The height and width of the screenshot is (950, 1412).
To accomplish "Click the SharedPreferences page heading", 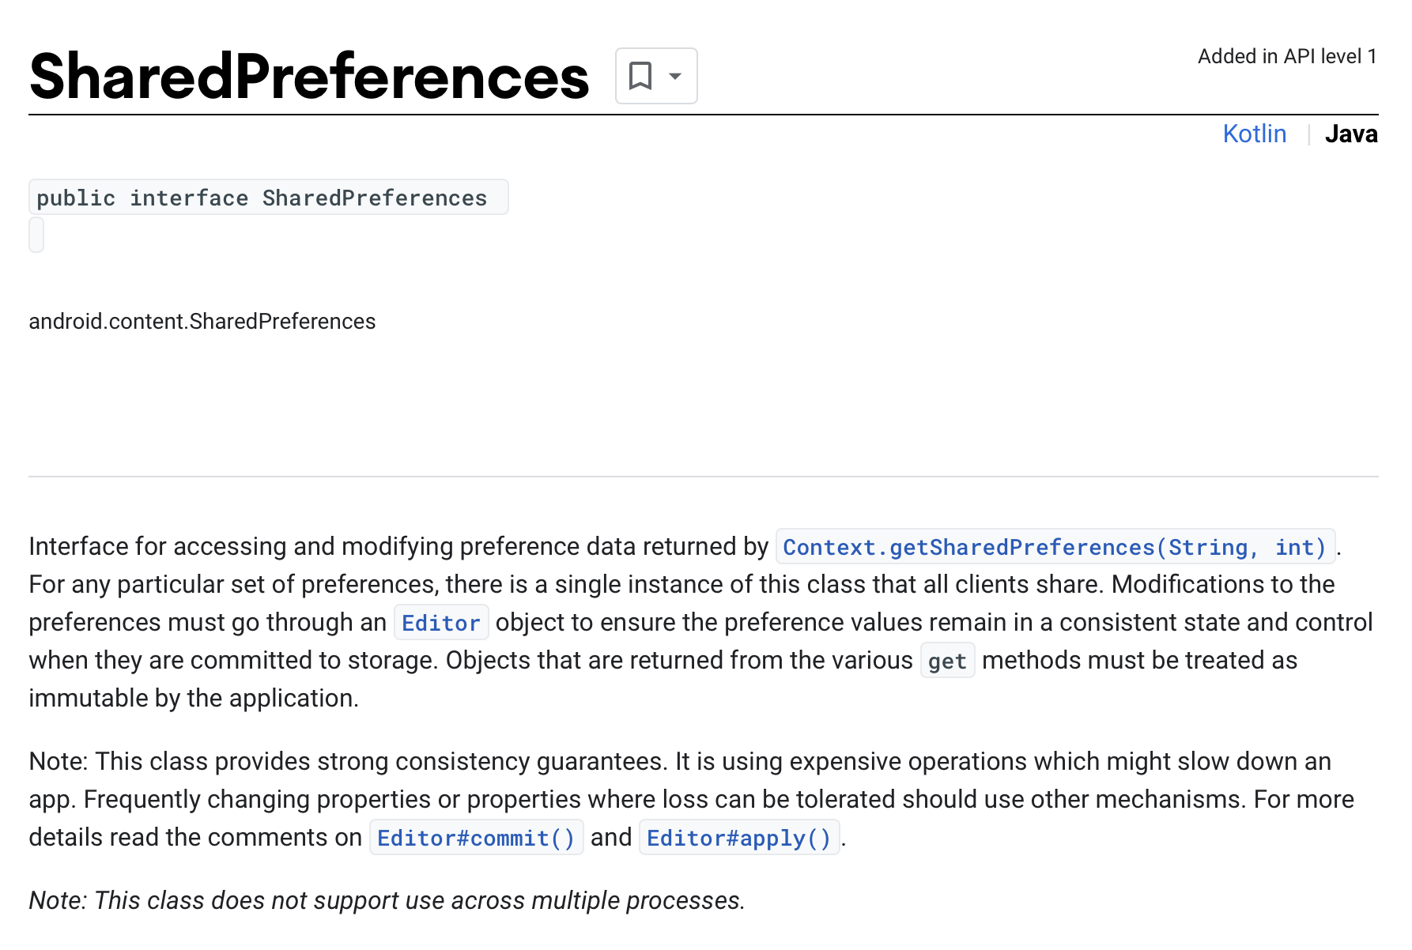I will tap(308, 75).
